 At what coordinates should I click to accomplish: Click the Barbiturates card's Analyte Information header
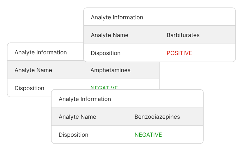[117, 17]
